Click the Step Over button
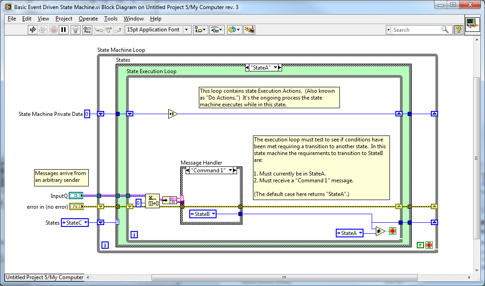The height and width of the screenshot is (286, 485). (109, 30)
